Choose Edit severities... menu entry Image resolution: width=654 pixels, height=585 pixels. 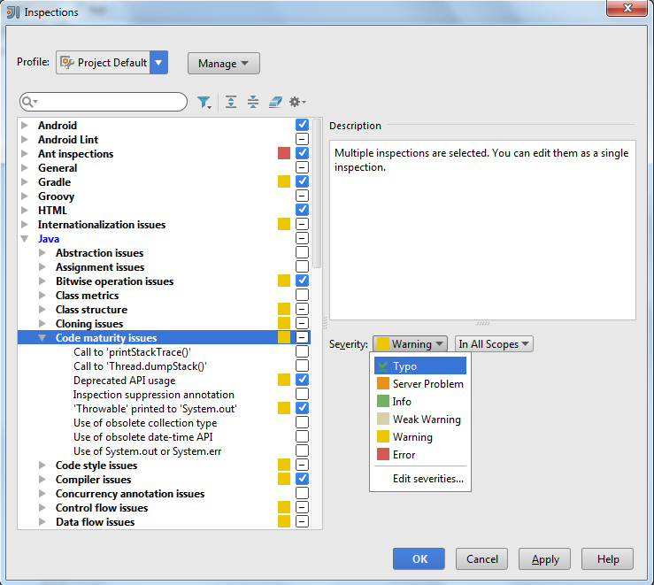pos(427,480)
